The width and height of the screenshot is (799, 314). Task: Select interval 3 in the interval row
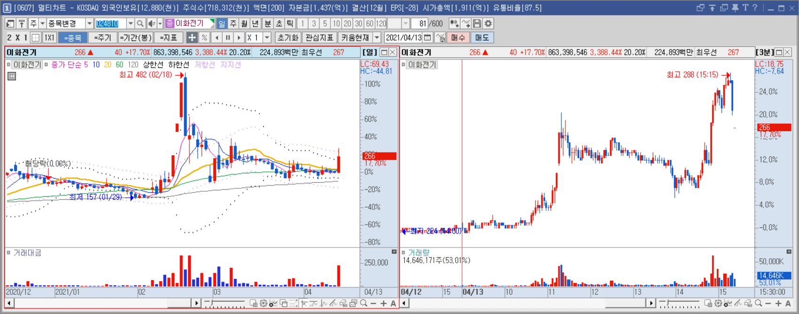314,23
